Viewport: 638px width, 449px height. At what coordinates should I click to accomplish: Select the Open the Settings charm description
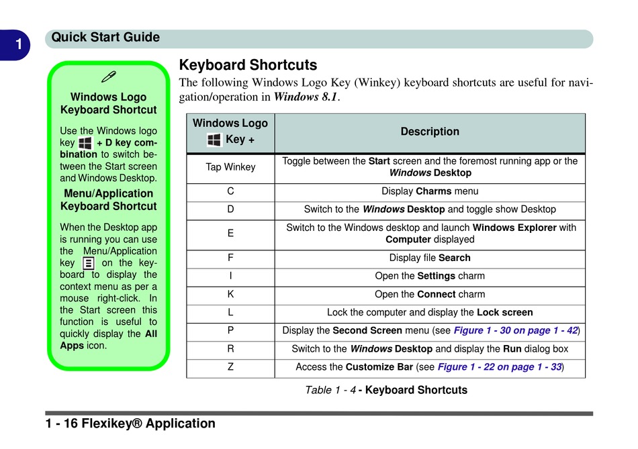[430, 276]
